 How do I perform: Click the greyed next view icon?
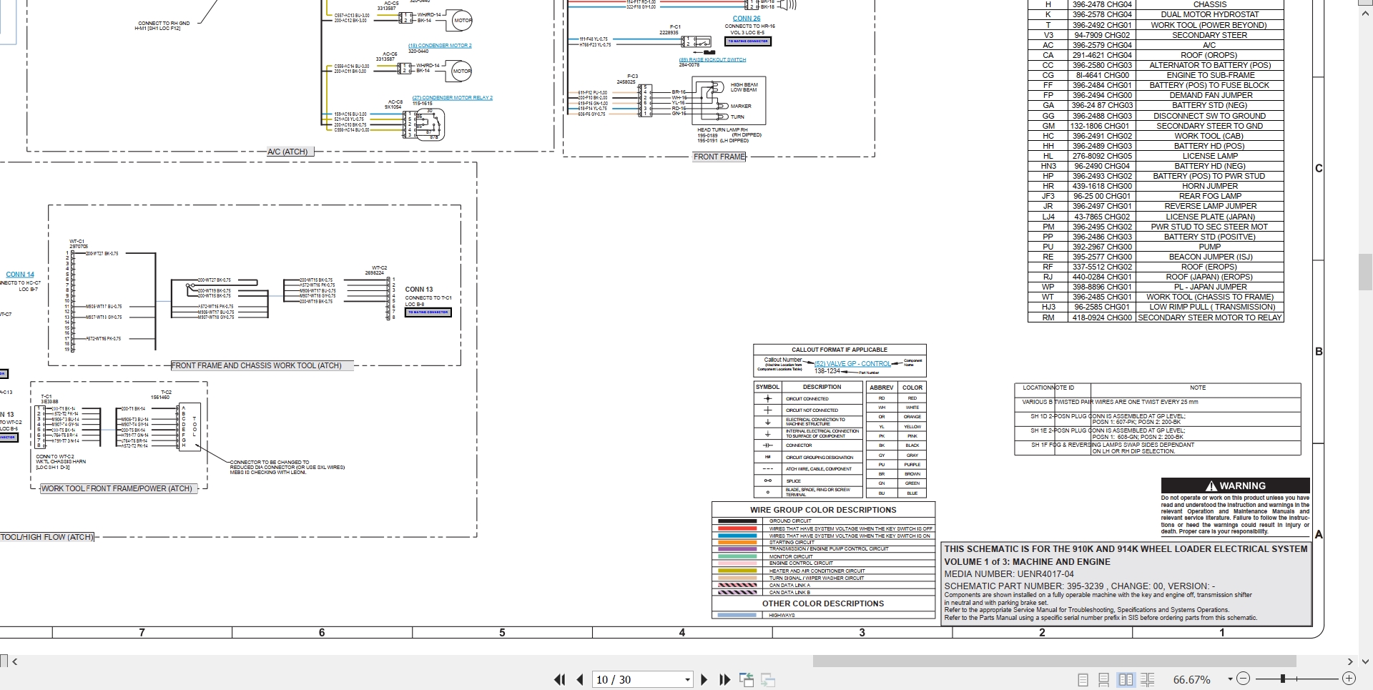(x=768, y=680)
